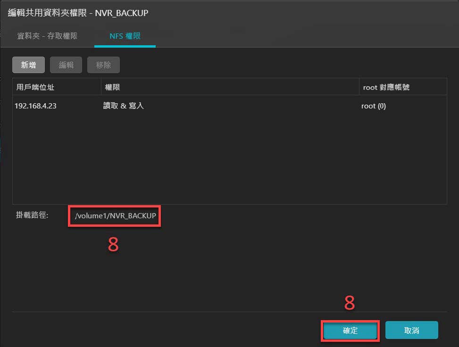
Task: Select the 讀取 & 寫入 permission cell
Action: point(123,106)
